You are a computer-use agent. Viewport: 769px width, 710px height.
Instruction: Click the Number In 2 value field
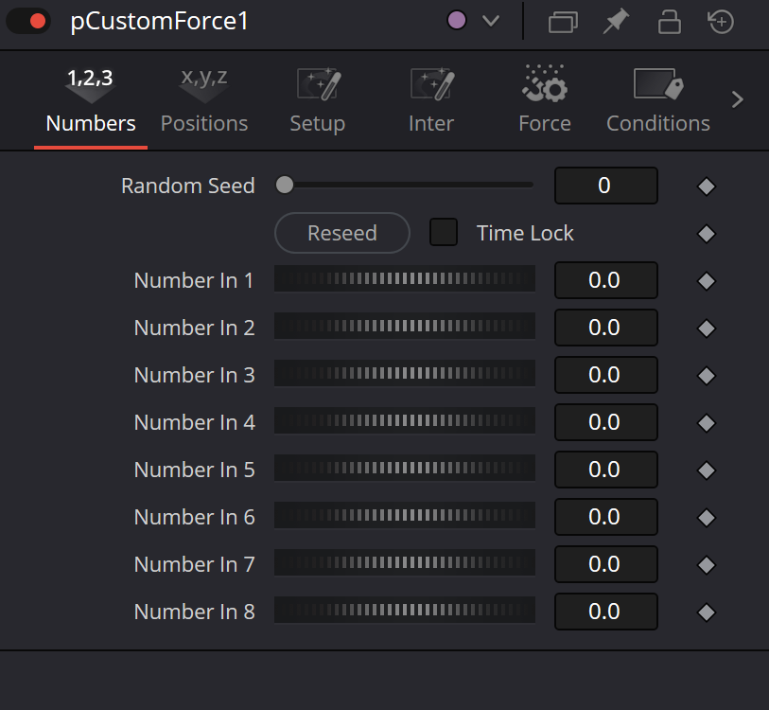605,328
